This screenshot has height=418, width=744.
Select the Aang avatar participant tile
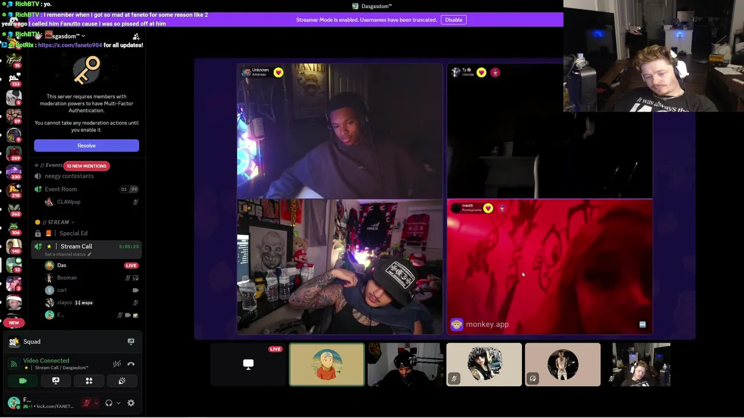[327, 365]
